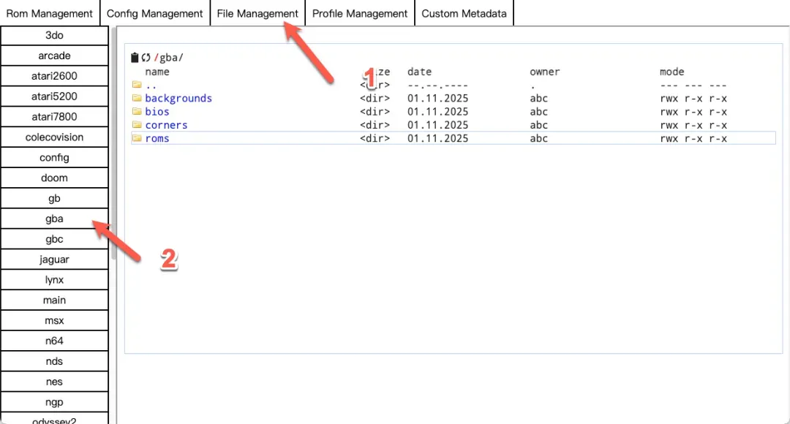Screen dimensions: 790x424
Task: Open the backgrounds directory link
Action: pyautogui.click(x=178, y=98)
